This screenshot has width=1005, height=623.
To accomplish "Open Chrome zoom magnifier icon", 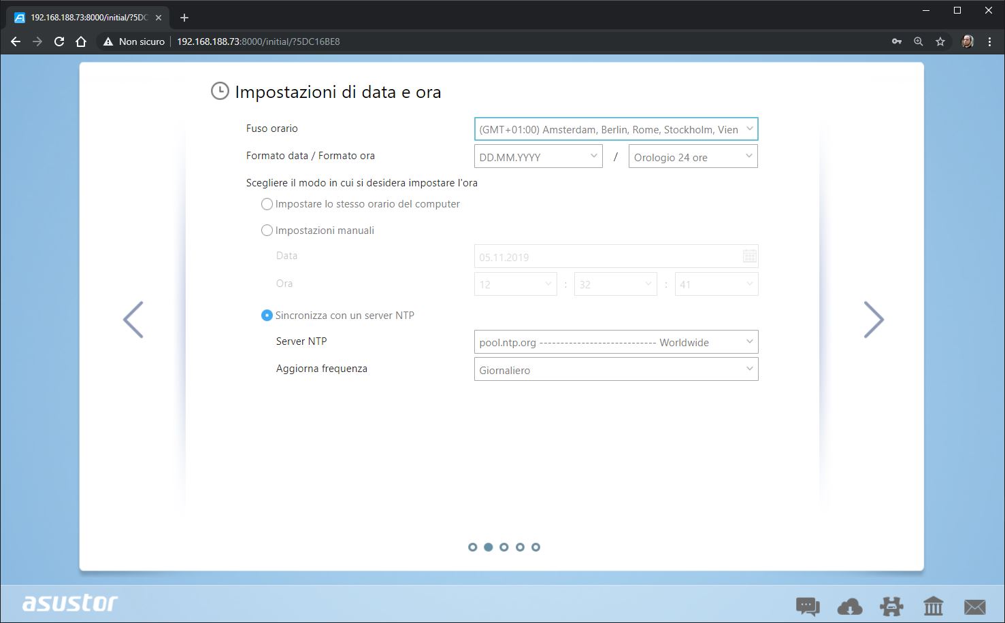I will pos(919,41).
